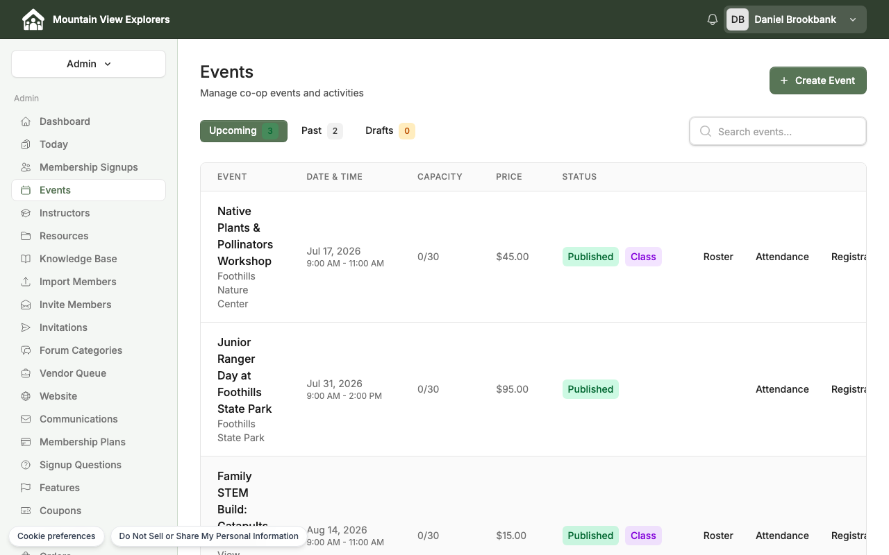The height and width of the screenshot is (555, 889).
Task: Switch to the Upcoming tab
Action: (244, 131)
